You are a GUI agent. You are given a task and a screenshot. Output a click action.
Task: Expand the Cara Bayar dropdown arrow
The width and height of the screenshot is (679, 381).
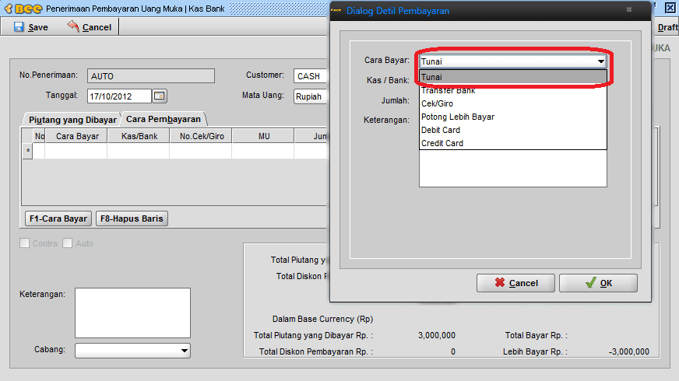click(x=600, y=61)
